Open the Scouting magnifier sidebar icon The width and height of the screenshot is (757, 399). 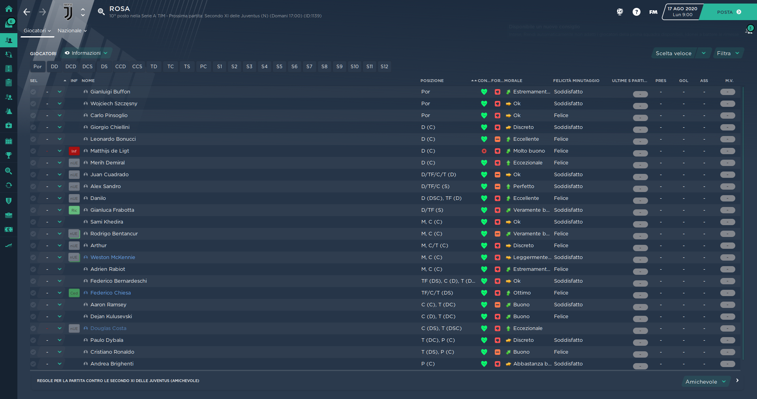(x=9, y=171)
